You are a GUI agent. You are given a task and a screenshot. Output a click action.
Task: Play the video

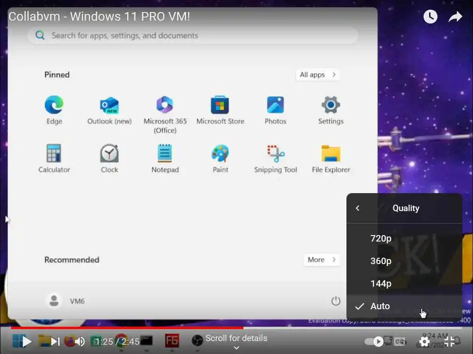26,342
